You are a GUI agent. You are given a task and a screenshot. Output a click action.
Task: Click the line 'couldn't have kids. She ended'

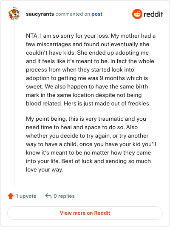pos(87,53)
